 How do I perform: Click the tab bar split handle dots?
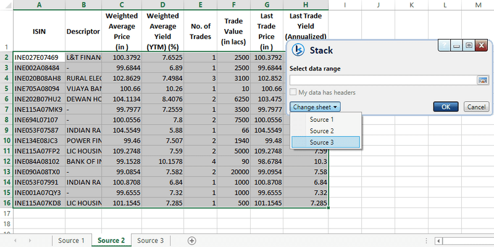(x=427, y=241)
